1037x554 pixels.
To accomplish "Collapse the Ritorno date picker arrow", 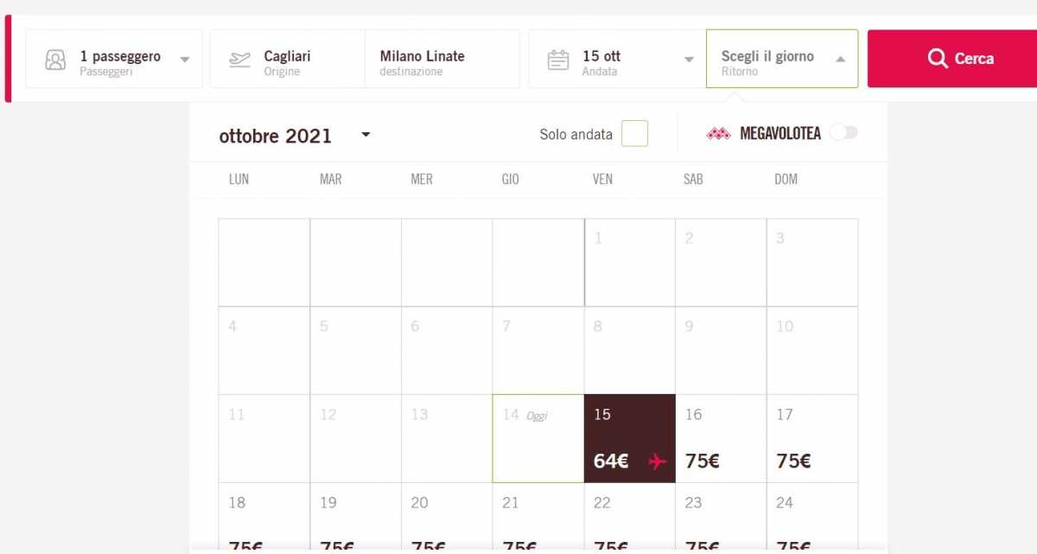I will pyautogui.click(x=841, y=60).
